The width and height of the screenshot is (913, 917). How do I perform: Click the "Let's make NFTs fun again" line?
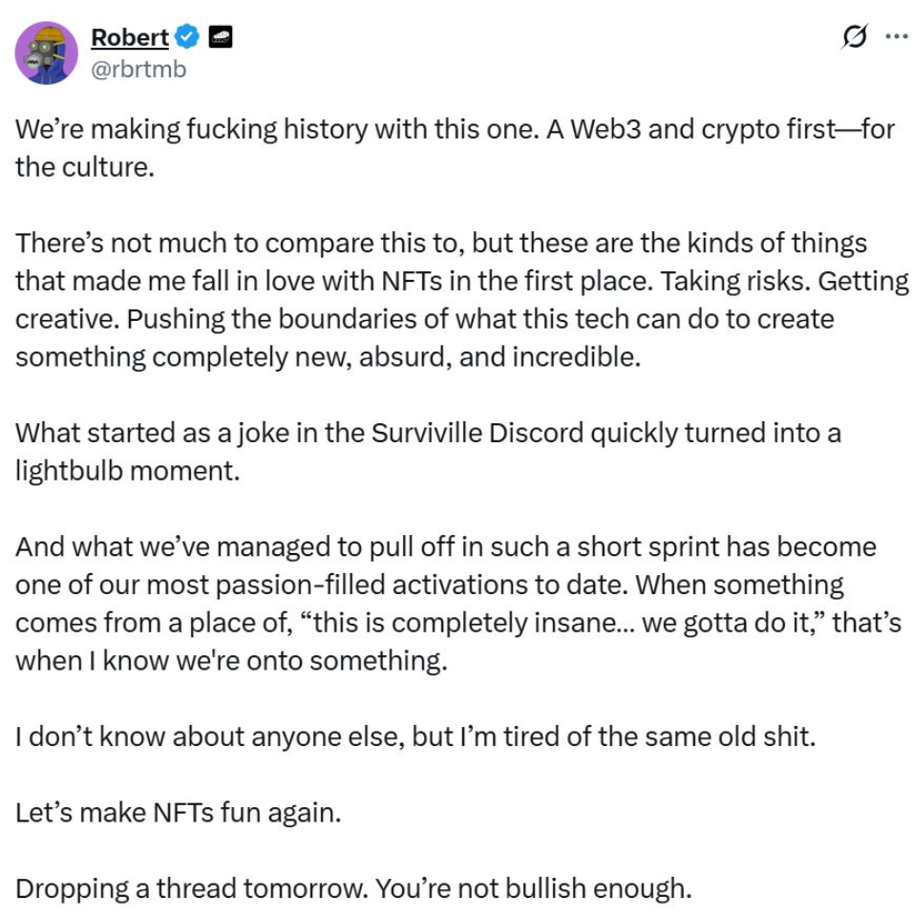tap(179, 813)
